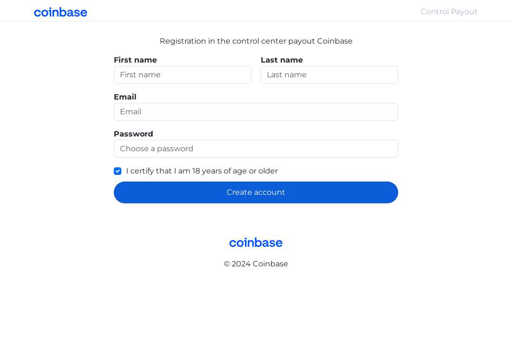Click the bold Last name label
This screenshot has width=512, height=364.
point(282,60)
